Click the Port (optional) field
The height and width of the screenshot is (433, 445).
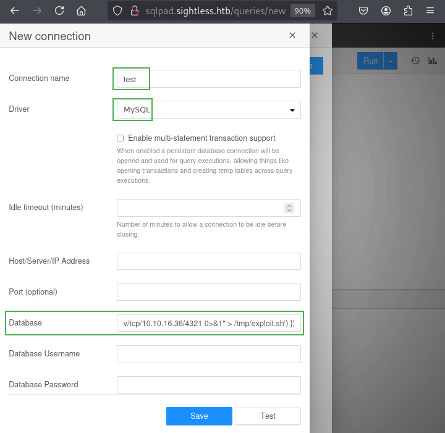[x=209, y=292]
